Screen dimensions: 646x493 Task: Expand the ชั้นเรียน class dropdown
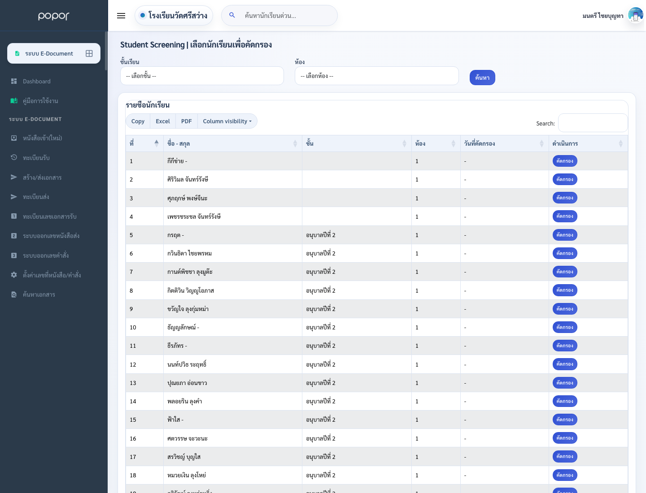(202, 76)
